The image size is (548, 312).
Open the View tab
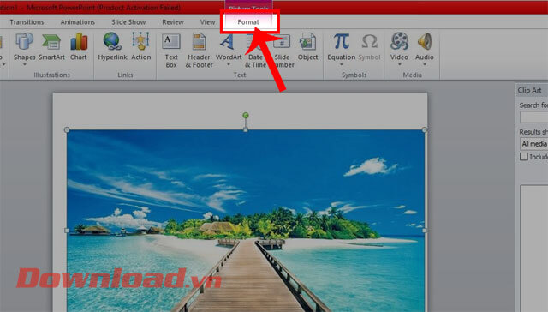207,22
